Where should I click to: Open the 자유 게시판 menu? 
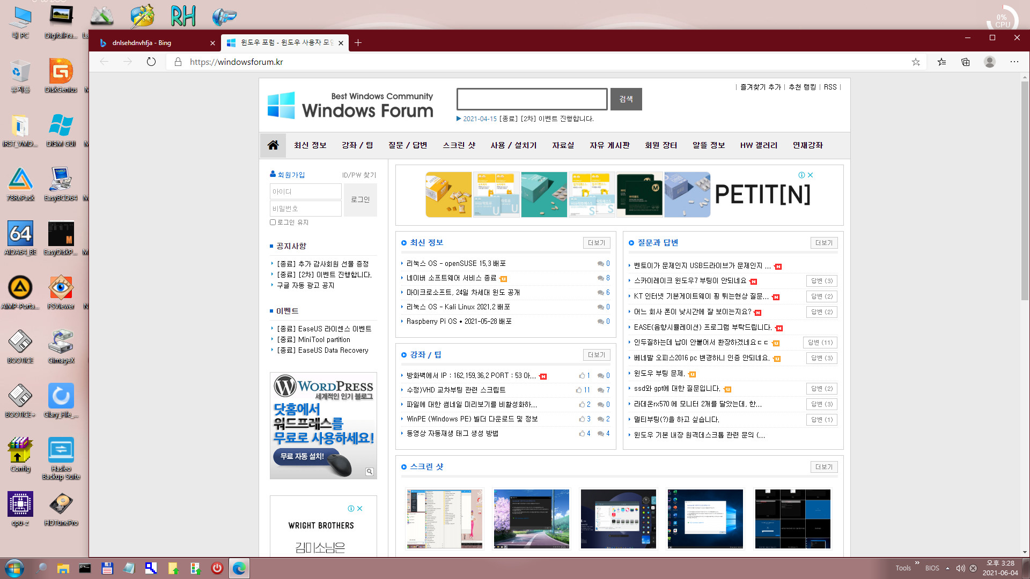[x=609, y=145]
